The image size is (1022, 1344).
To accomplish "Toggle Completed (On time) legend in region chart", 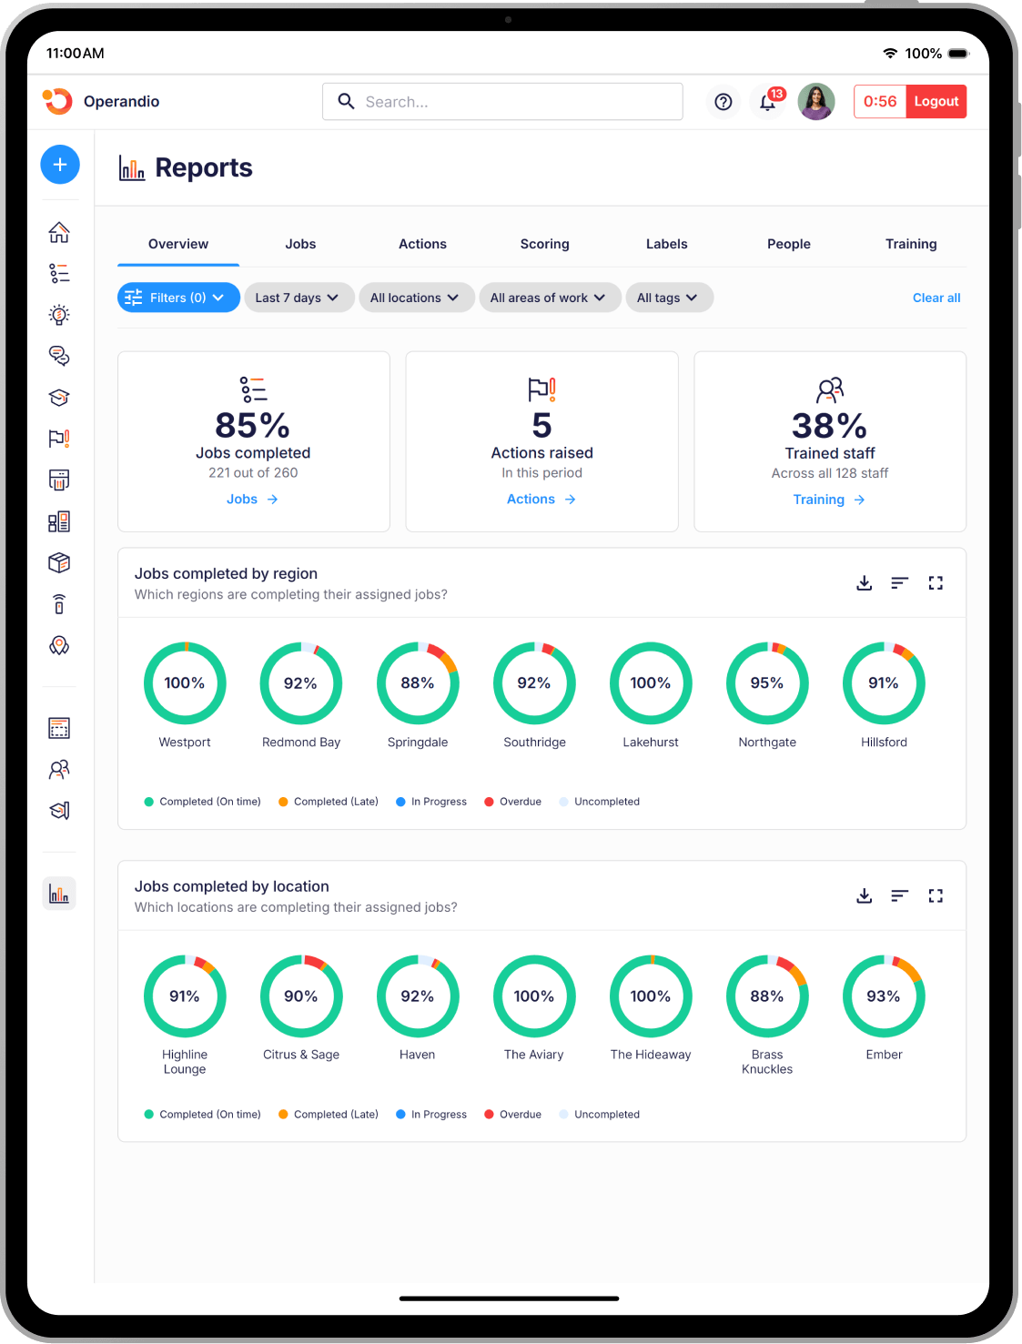I will (202, 802).
